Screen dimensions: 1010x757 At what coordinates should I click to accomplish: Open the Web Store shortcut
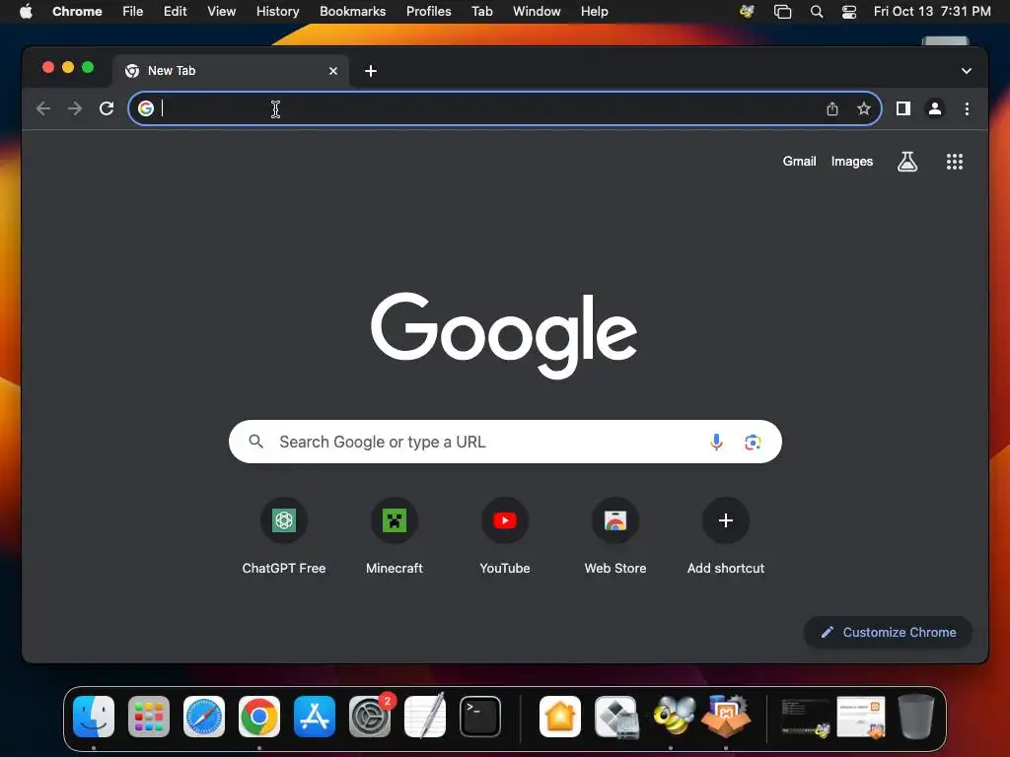tap(615, 520)
